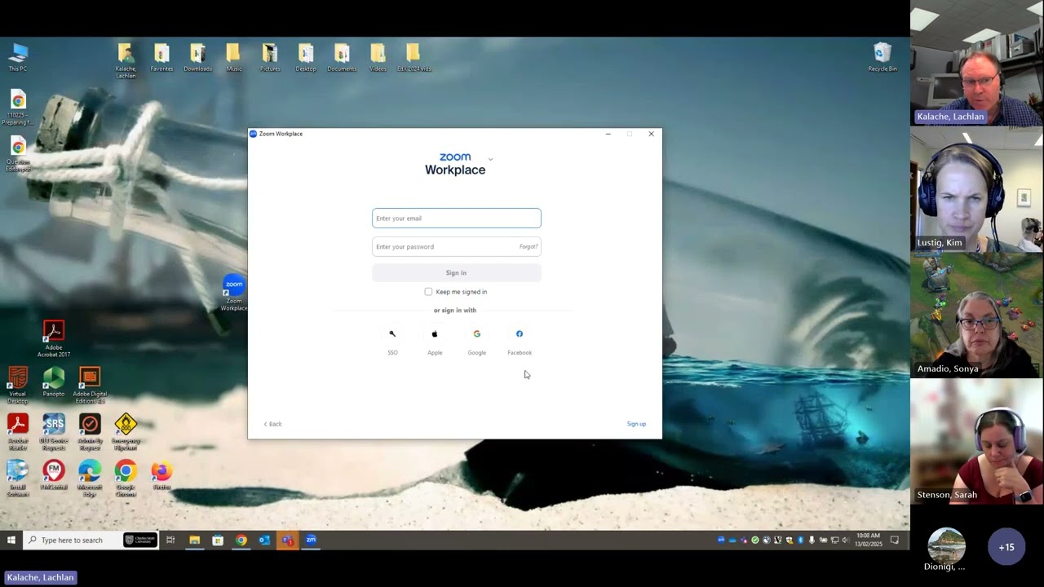Viewport: 1044px width, 587px height.
Task: Sign in with Google icon
Action: (x=477, y=333)
